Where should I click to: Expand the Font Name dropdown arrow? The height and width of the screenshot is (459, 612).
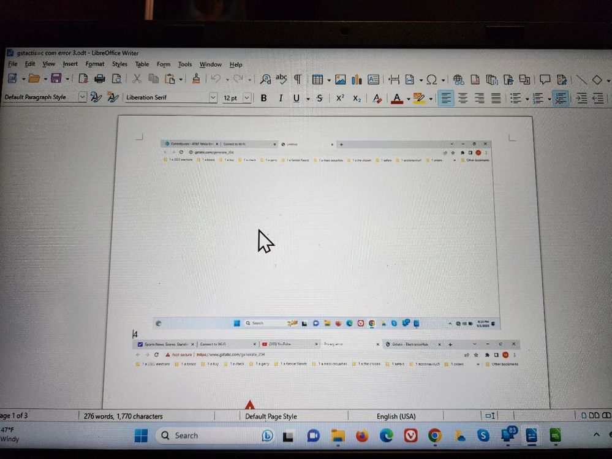pyautogui.click(x=213, y=97)
